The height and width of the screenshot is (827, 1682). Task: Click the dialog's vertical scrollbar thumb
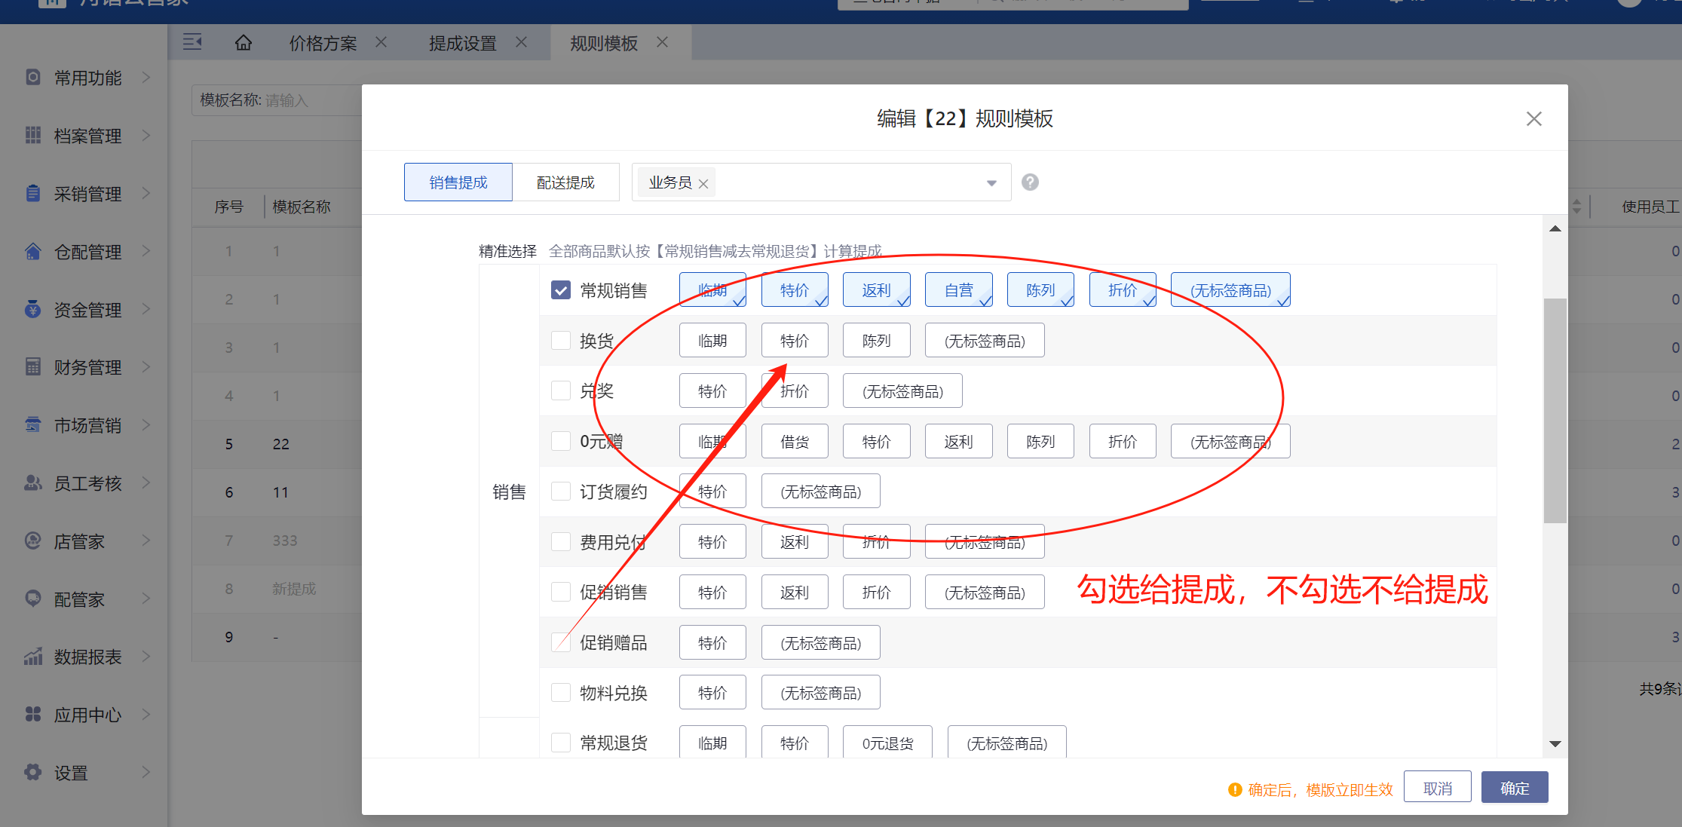(1555, 411)
